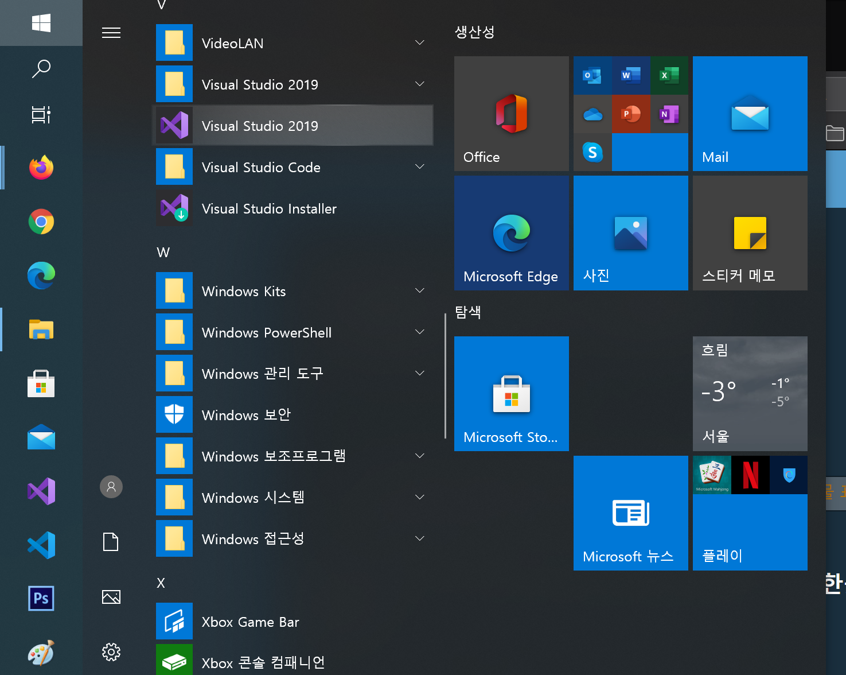Image resolution: width=846 pixels, height=675 pixels.
Task: Expand the Visual Studio 2019 folder chevron
Action: [x=420, y=84]
